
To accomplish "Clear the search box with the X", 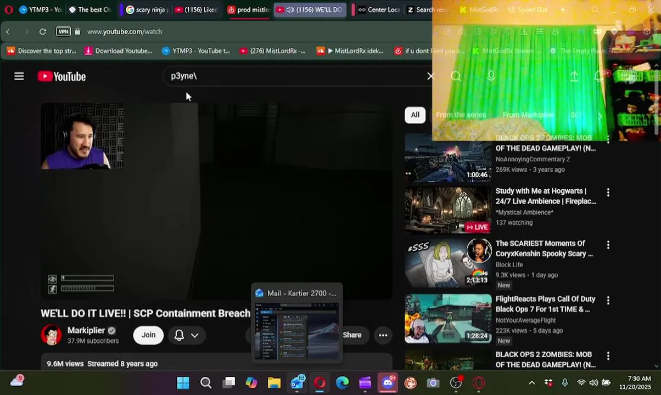I will tap(430, 76).
